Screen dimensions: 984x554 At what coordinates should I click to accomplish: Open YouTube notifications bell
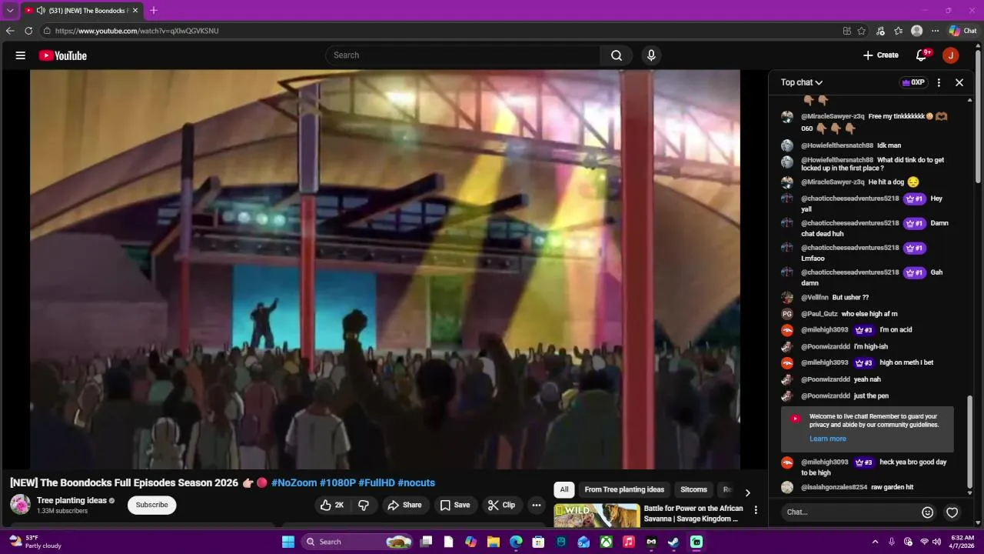coord(922,55)
